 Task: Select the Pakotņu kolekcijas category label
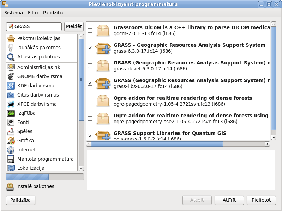pos(39,38)
